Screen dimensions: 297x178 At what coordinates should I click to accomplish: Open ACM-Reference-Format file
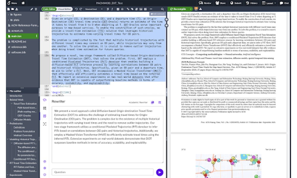click(x=23, y=25)
